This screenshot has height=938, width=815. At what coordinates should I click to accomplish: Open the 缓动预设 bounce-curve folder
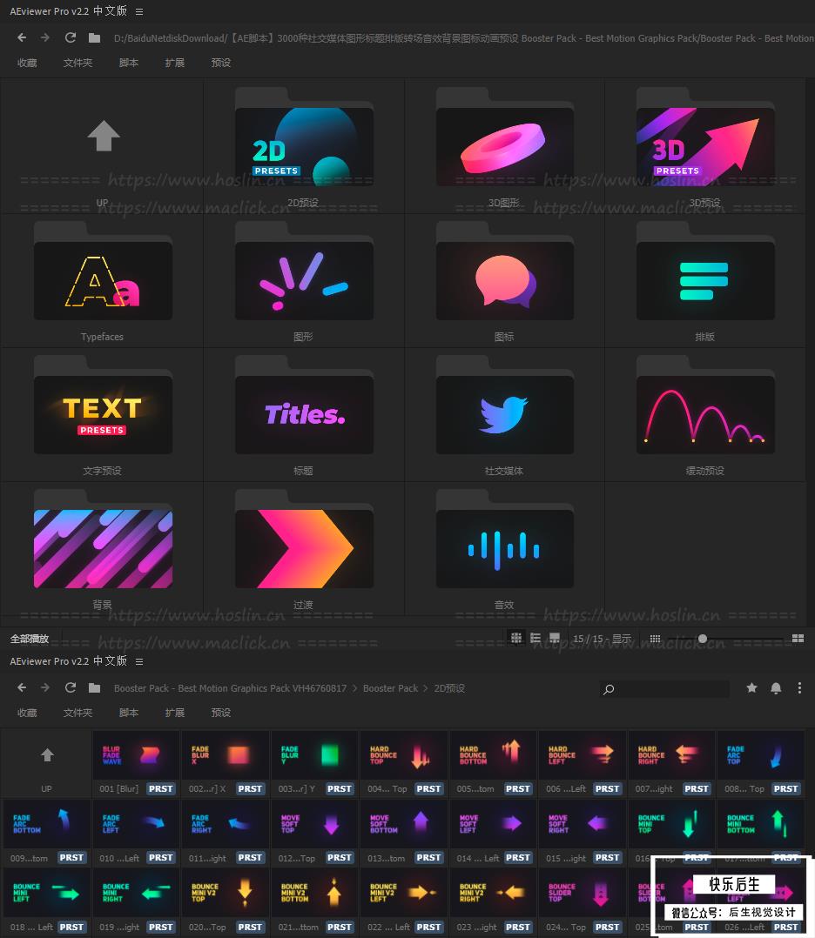click(705, 415)
